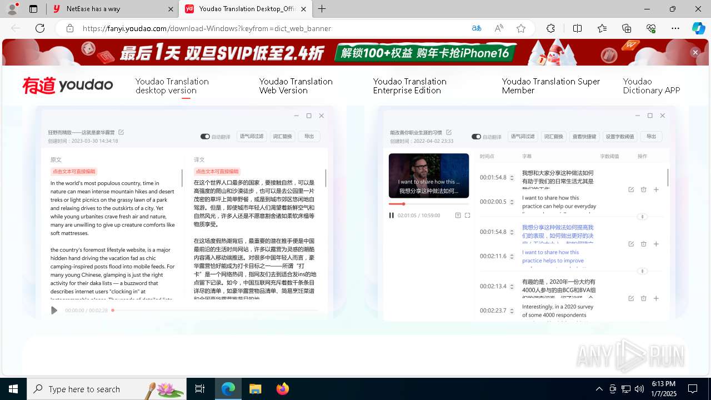
Task: Play the audio in left preview
Action: point(54,311)
